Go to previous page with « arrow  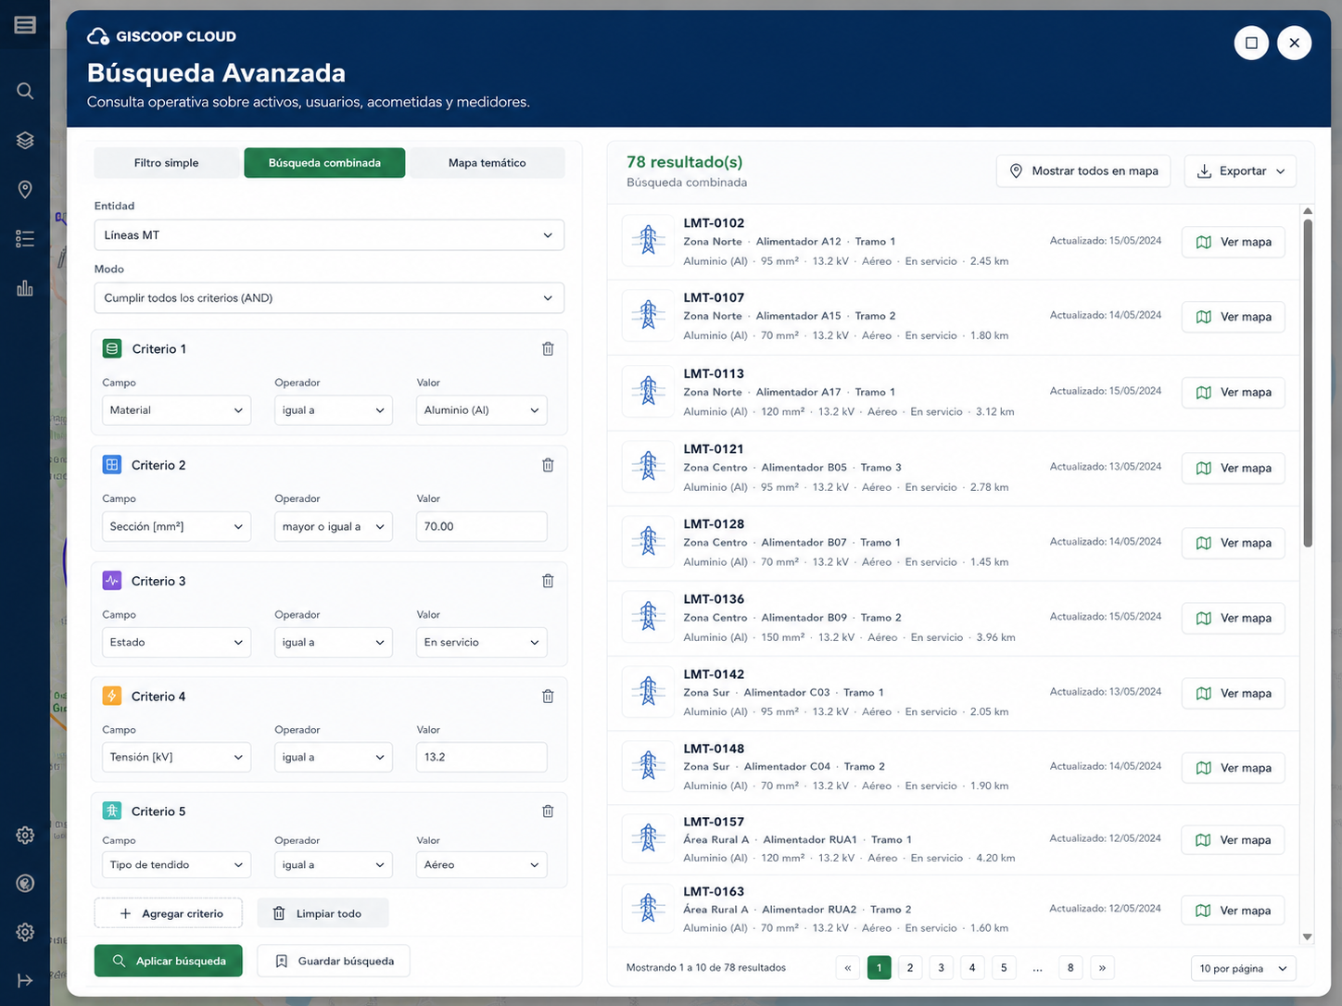848,968
